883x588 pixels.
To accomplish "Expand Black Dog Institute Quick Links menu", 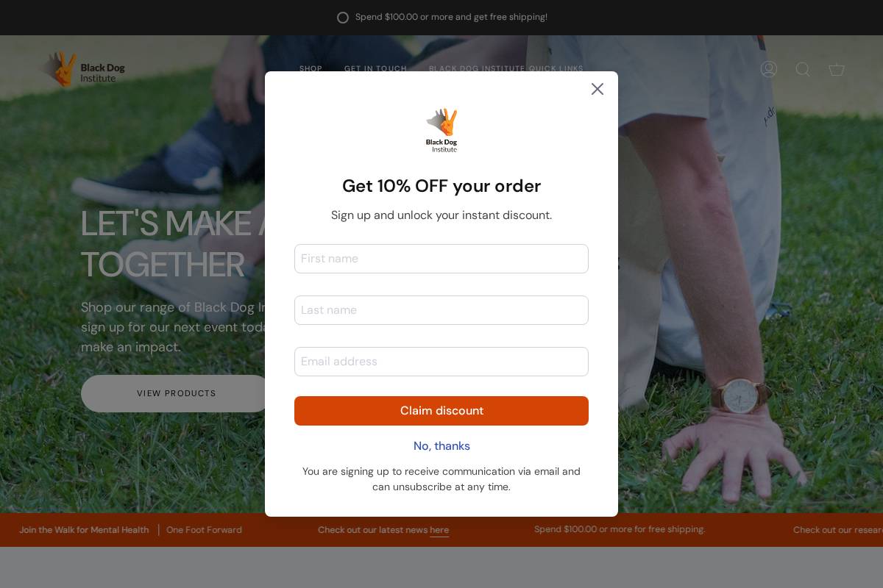I will point(506,69).
